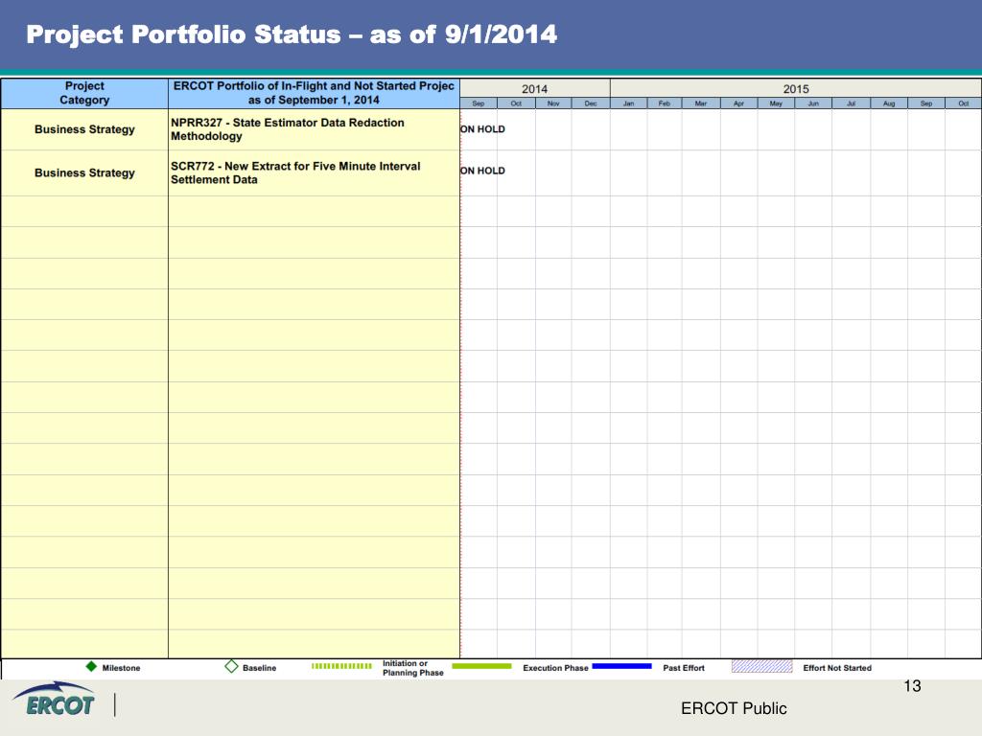Select the green Execution Phase bar

(481, 666)
